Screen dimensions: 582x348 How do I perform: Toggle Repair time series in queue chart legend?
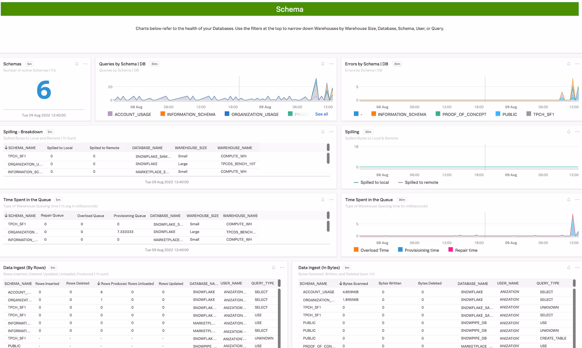(466, 250)
